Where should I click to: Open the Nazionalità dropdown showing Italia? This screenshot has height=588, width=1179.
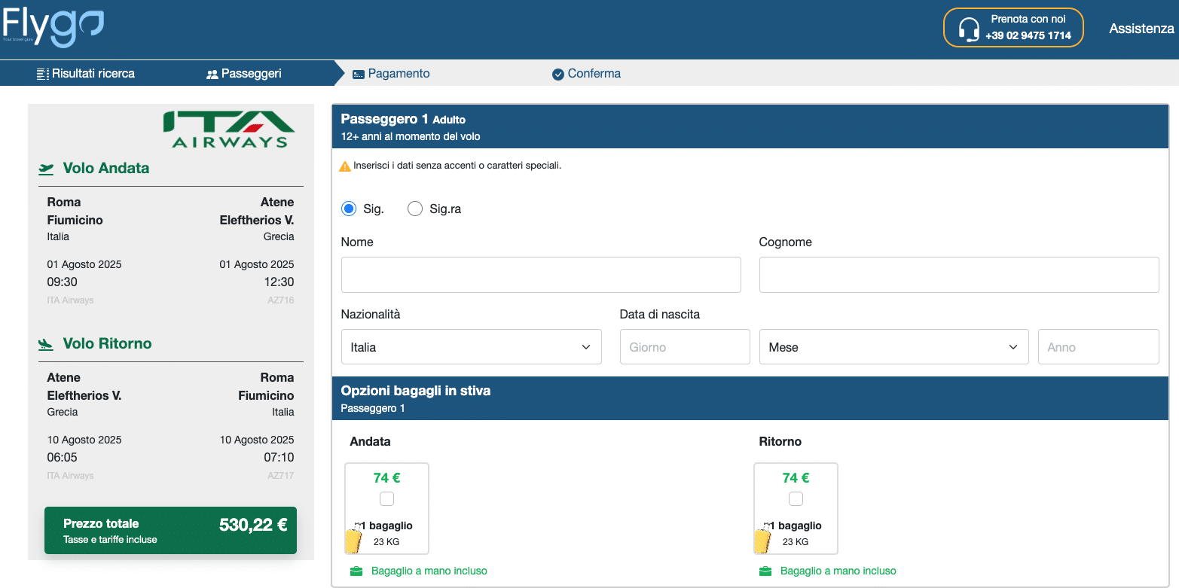471,347
